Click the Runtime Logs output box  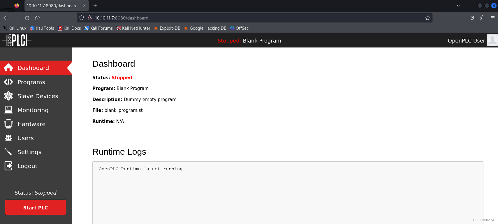tap(288, 193)
